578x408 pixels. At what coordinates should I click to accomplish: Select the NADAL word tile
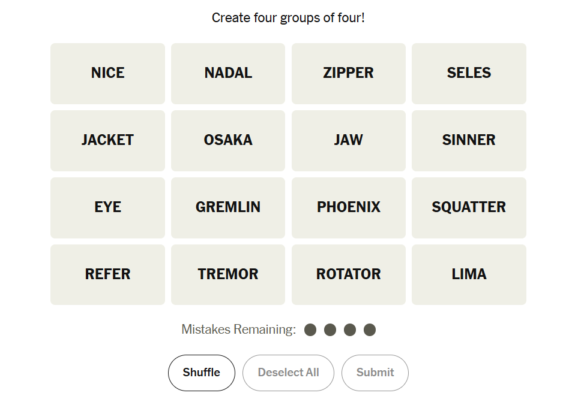coord(228,73)
